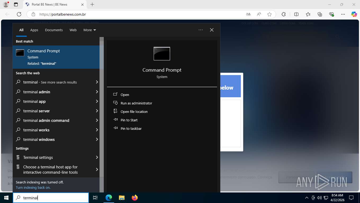Open Edge tab actions menu icon
The image size is (360, 203).
tap(16, 4)
